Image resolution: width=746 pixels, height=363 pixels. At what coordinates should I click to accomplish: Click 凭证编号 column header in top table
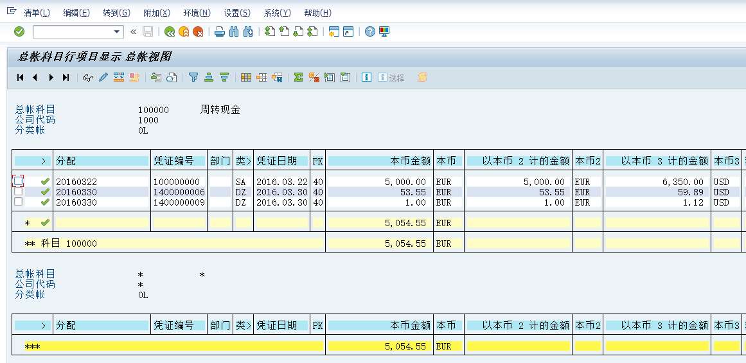tap(179, 161)
